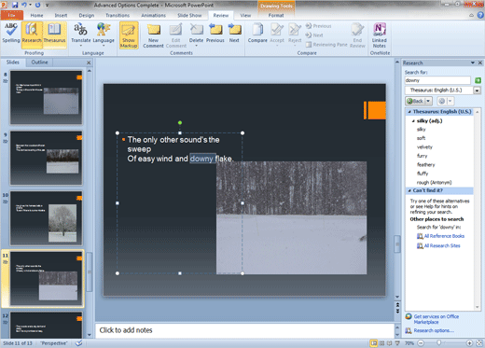This screenshot has width=485, height=348.
Task: Insert a New Comment
Action: click(x=153, y=35)
